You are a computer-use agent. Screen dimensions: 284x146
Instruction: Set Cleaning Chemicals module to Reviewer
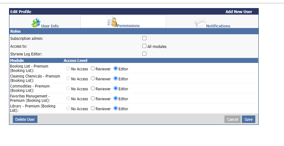click(x=93, y=78)
